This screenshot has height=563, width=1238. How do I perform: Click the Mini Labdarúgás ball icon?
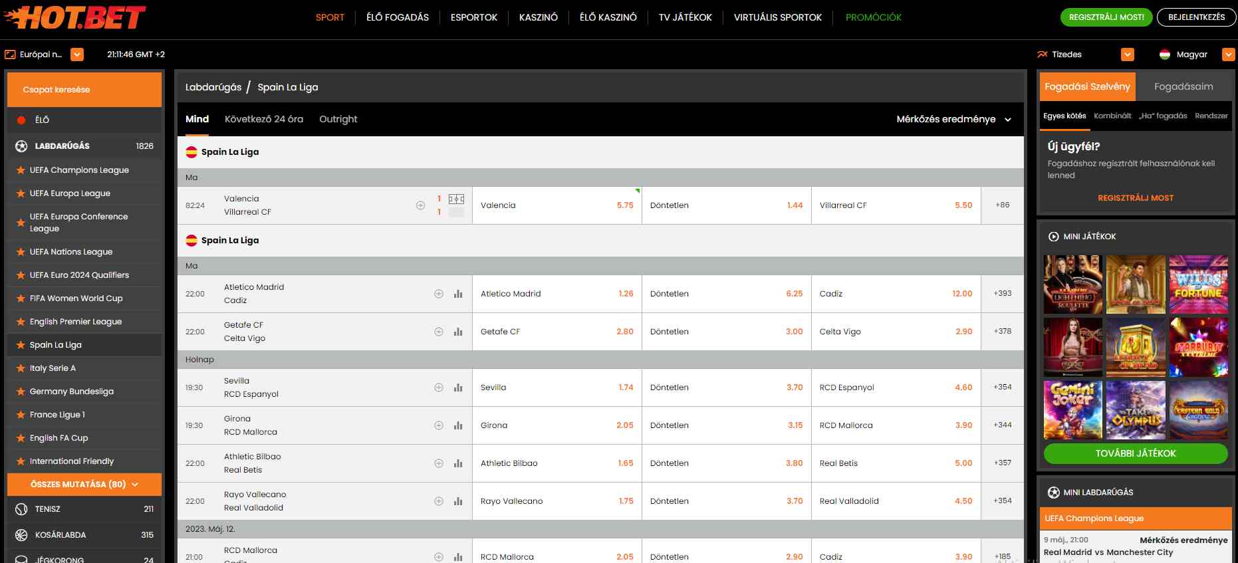click(1054, 493)
